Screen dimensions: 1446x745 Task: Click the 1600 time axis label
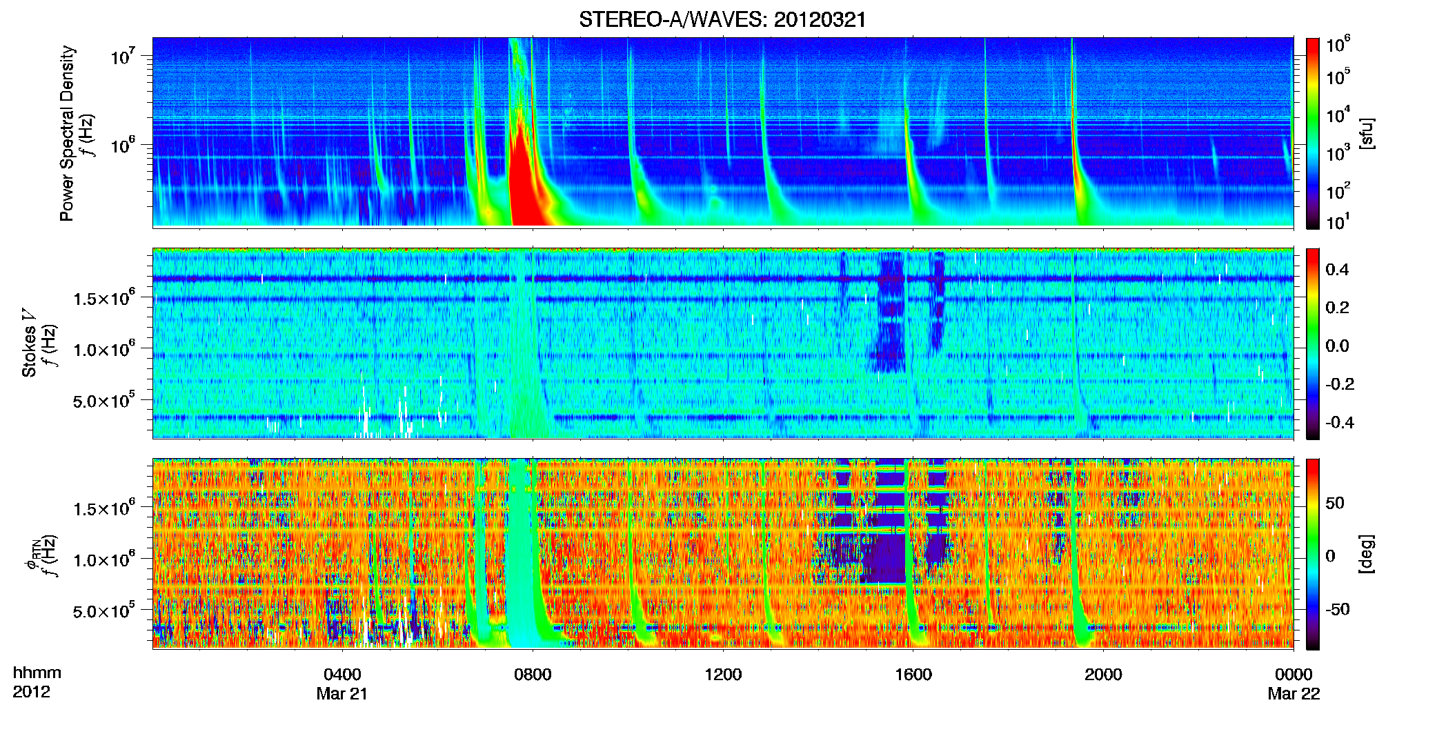click(913, 675)
